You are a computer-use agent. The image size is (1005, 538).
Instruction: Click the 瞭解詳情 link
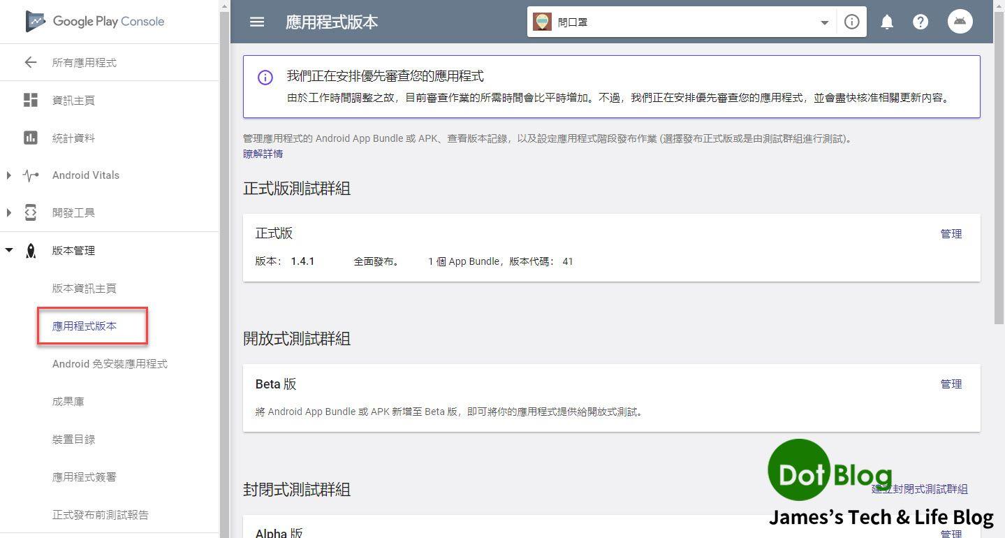pos(263,154)
